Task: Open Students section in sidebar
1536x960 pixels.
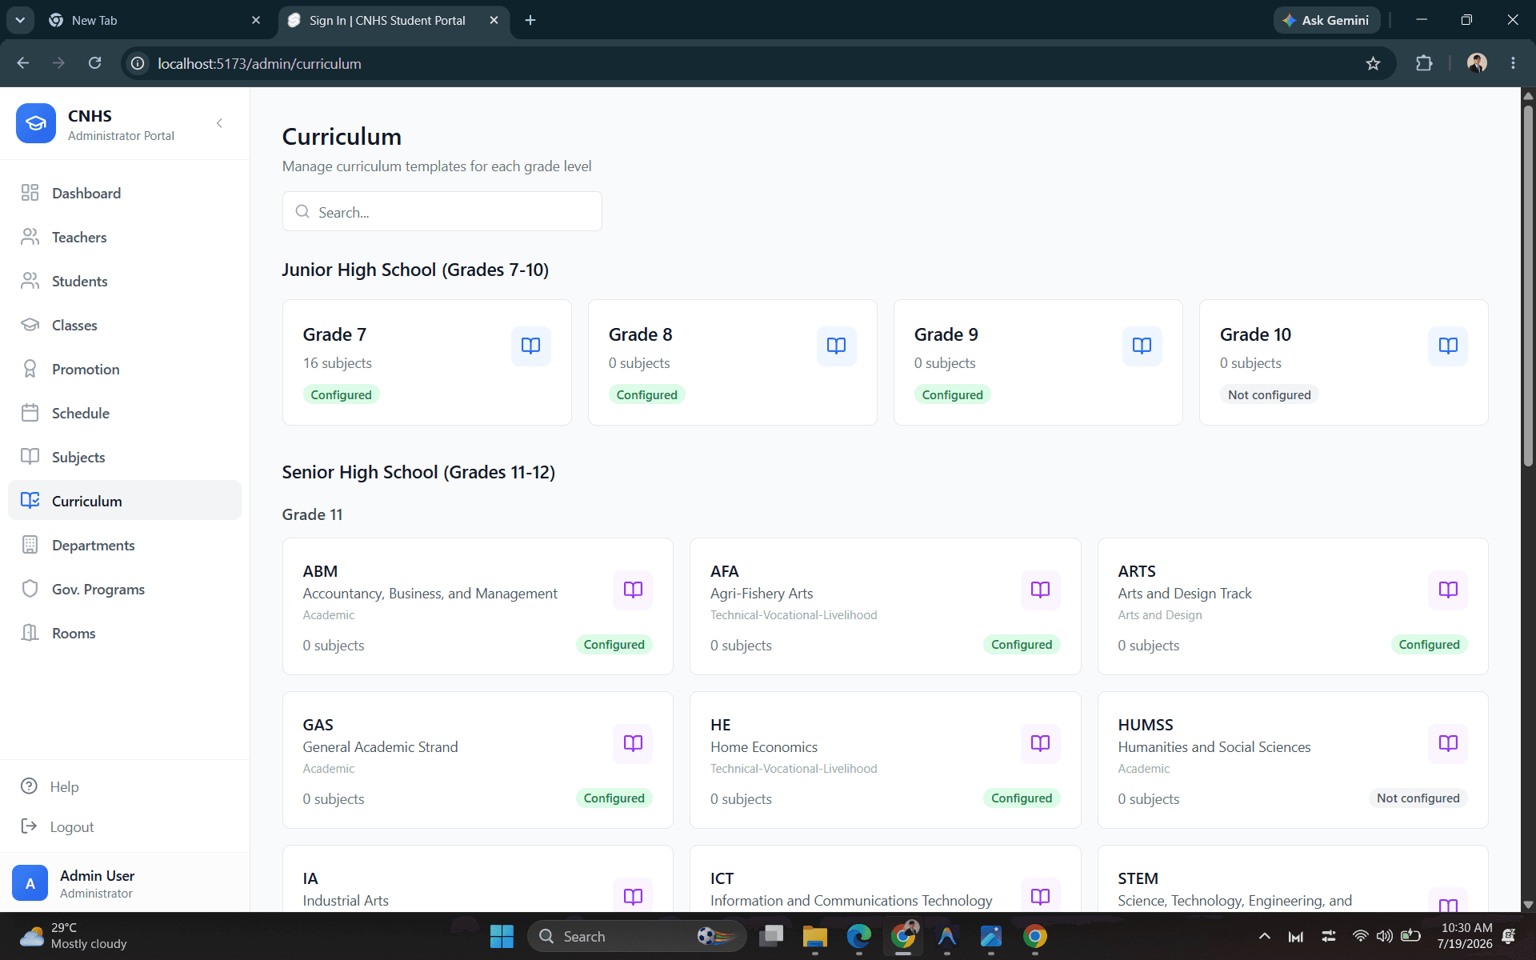Action: (125, 281)
